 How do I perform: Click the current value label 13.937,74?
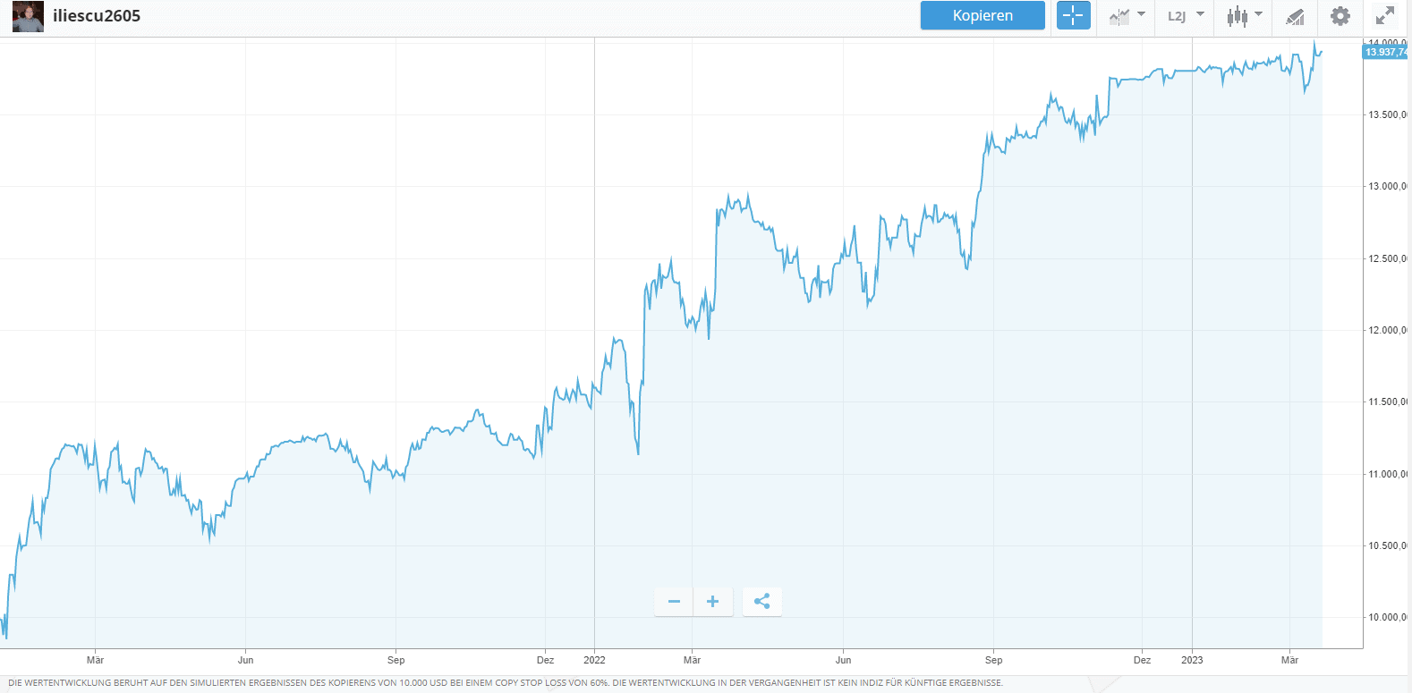1385,52
